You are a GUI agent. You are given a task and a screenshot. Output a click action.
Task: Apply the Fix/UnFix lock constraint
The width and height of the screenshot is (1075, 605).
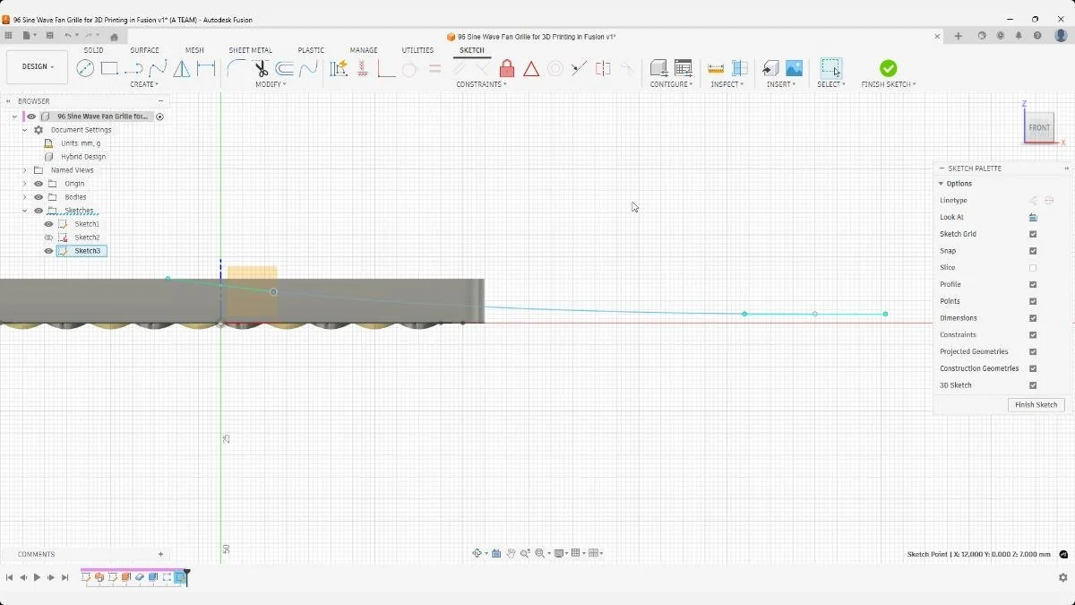click(x=507, y=69)
